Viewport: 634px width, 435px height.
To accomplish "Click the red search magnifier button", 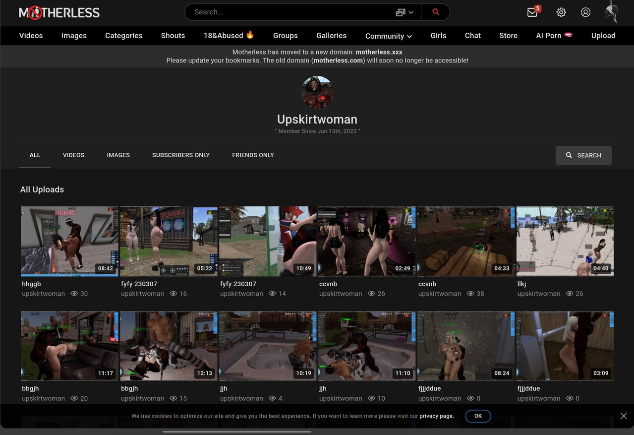I will (x=436, y=12).
